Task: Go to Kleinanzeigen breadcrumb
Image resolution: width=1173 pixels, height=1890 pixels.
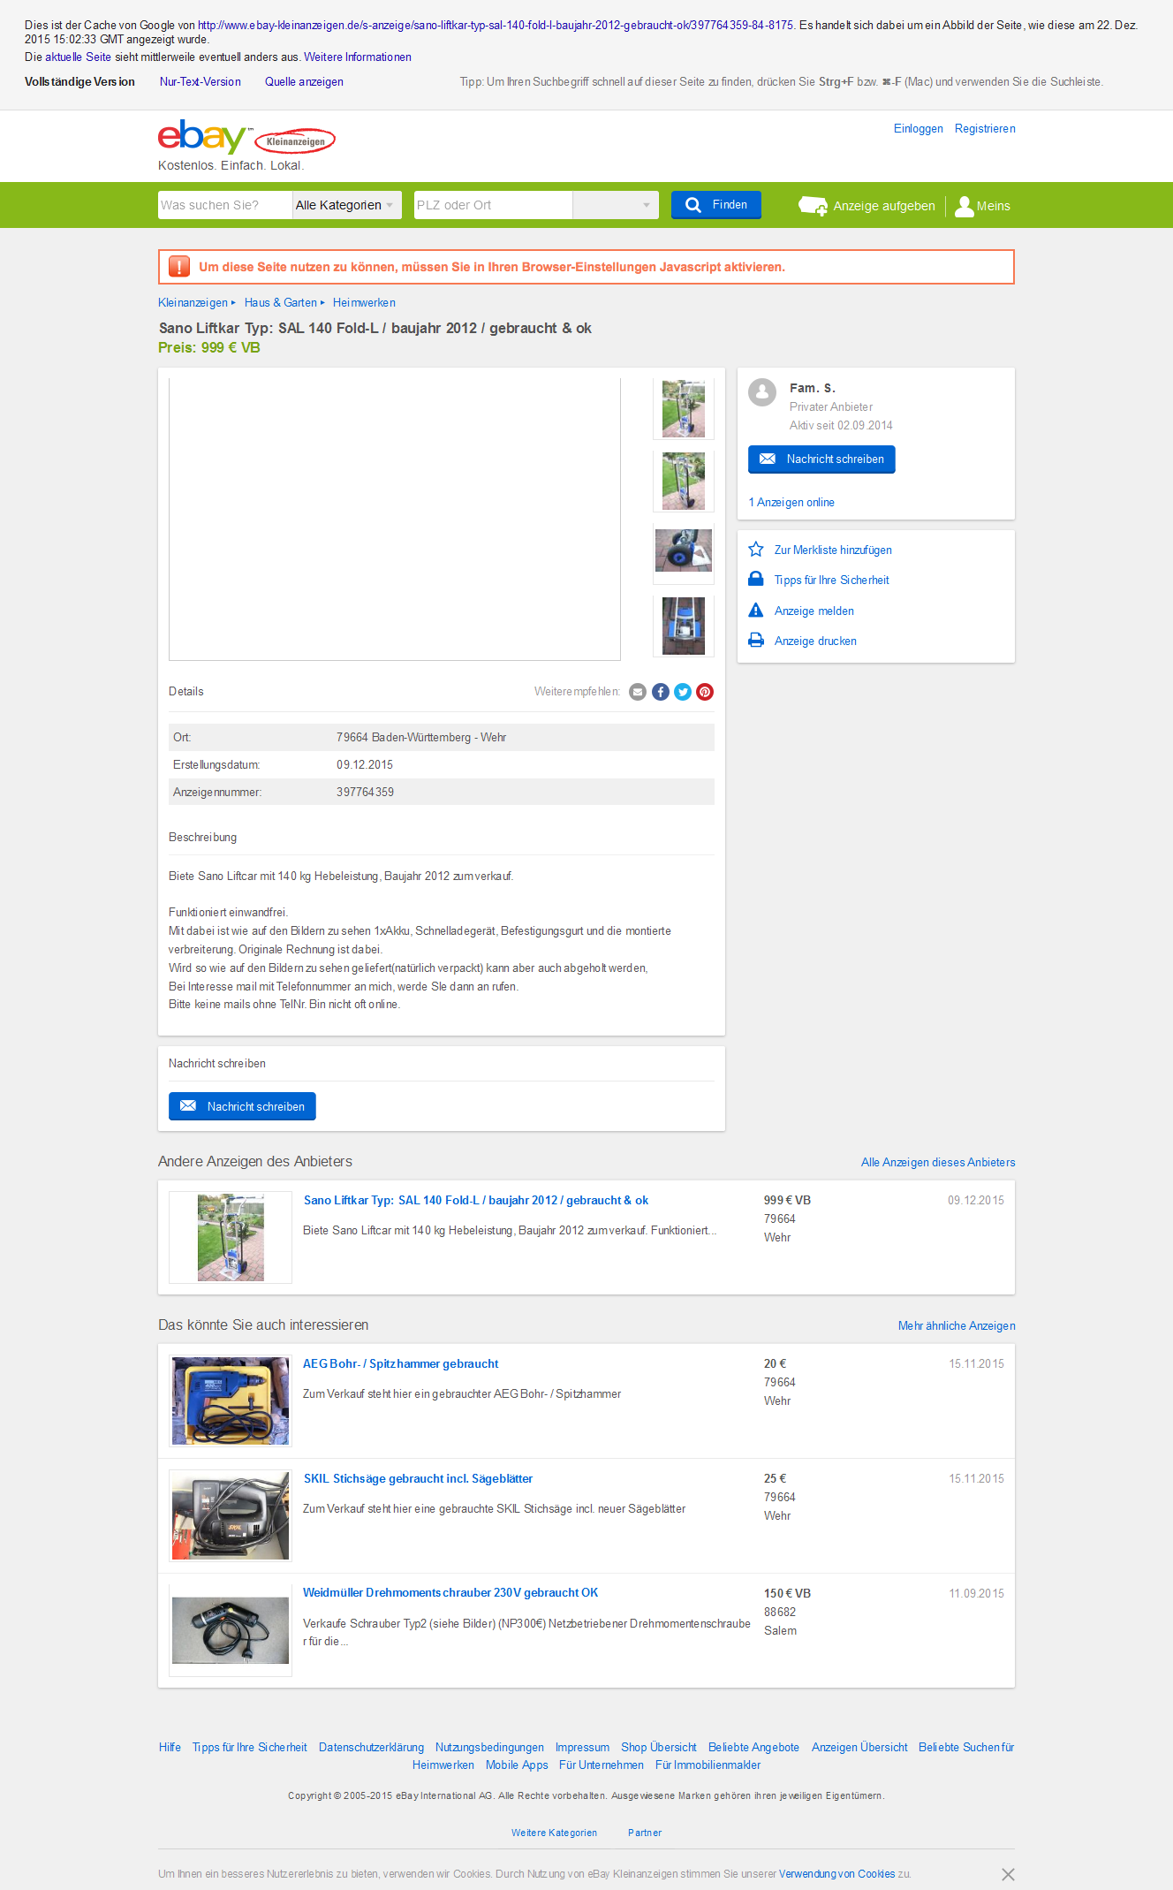Action: [193, 303]
